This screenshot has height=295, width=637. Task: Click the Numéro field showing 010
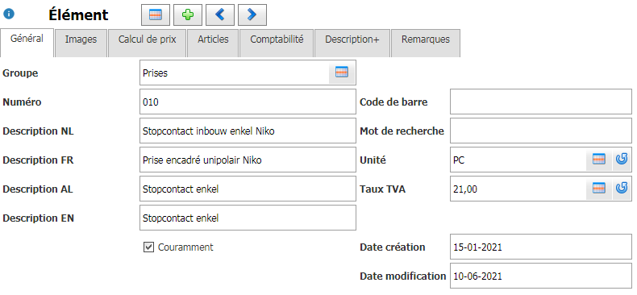tap(248, 102)
